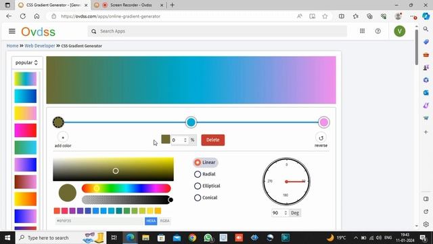The height and width of the screenshot is (244, 433).
Task: Select the olive color stop handle
Action: point(58,122)
